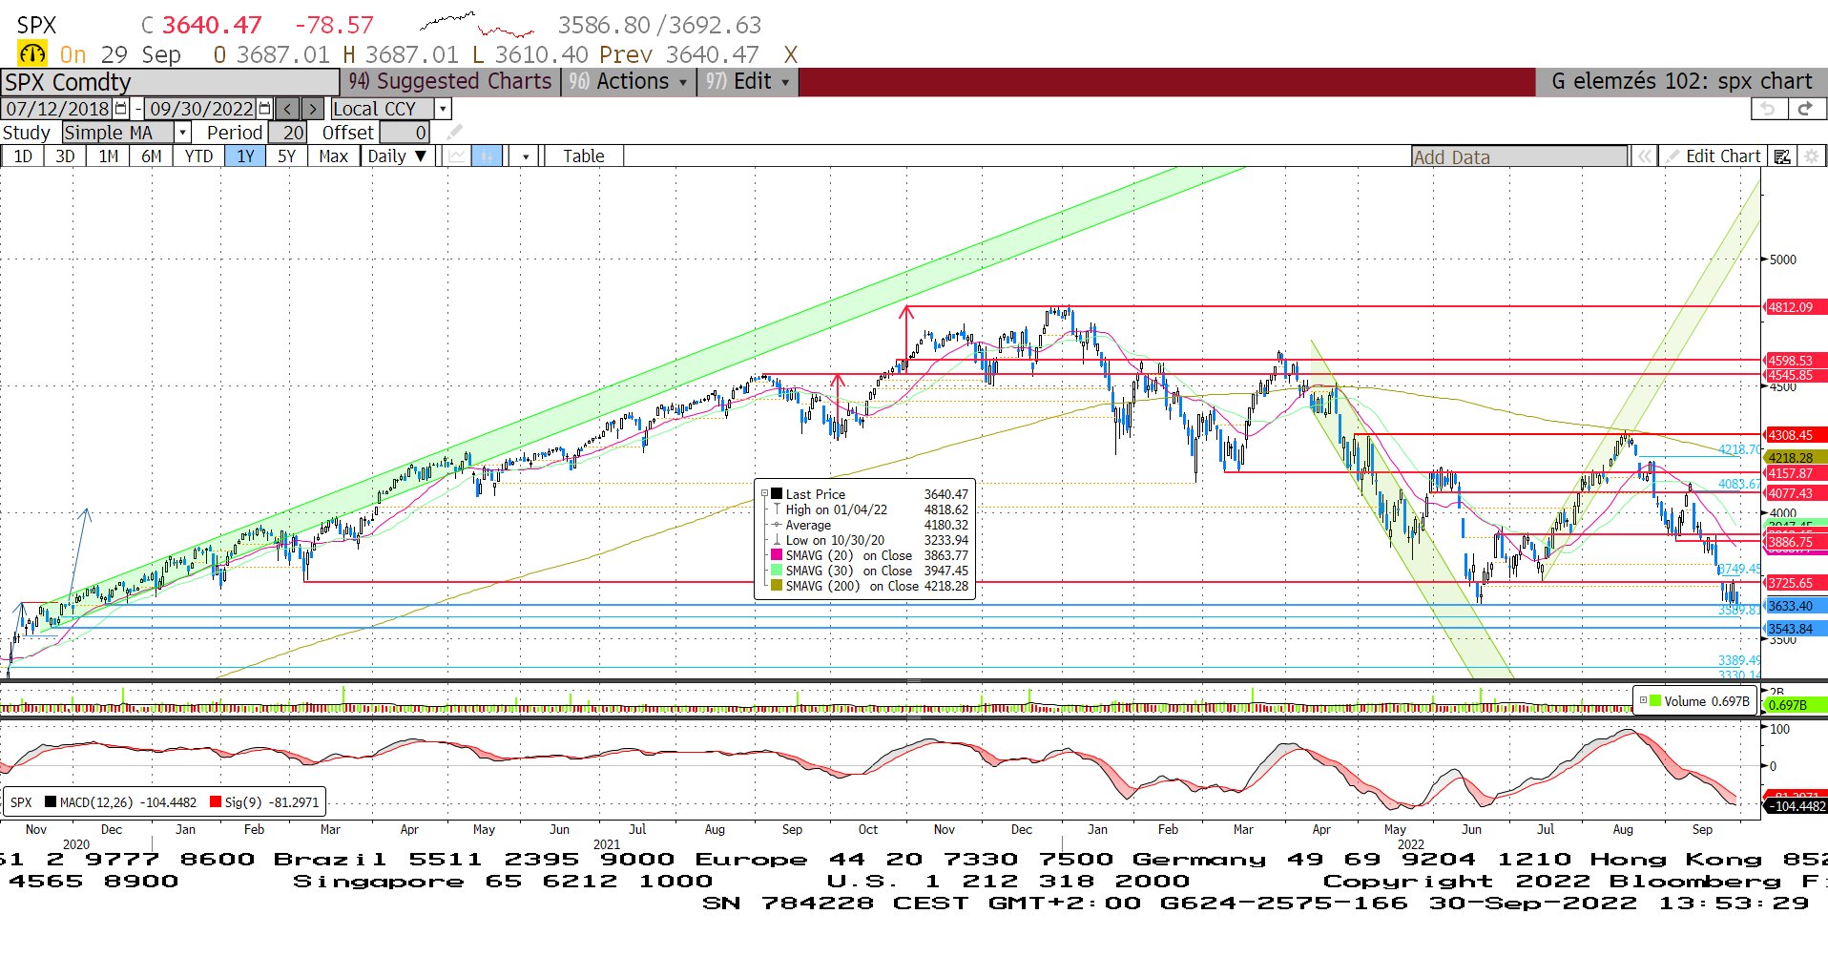This screenshot has width=1828, height=956.
Task: Click the 4812.09 price level label
Action: (x=1796, y=307)
